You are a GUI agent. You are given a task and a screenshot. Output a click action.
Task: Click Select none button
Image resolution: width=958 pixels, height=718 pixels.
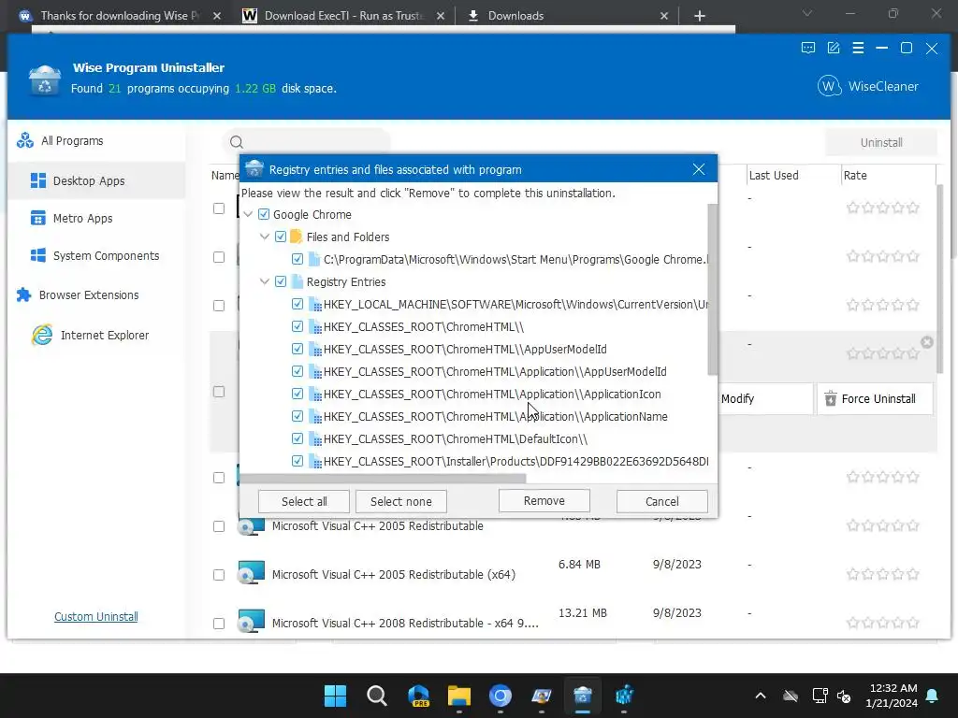(400, 501)
